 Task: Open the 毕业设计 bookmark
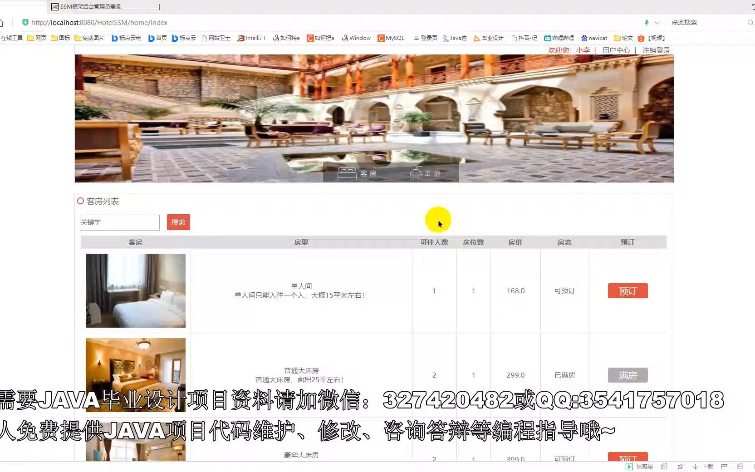[489, 38]
